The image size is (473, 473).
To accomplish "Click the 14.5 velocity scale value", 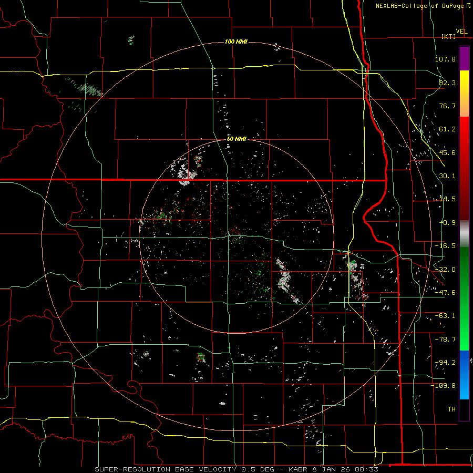I will 447,199.
